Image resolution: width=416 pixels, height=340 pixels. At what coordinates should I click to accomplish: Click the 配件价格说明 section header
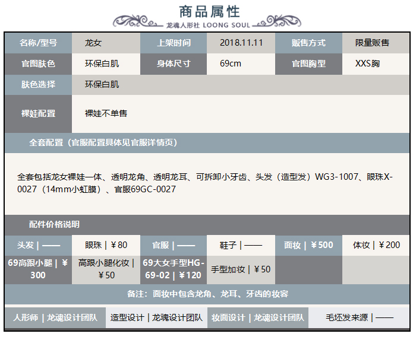54,224
